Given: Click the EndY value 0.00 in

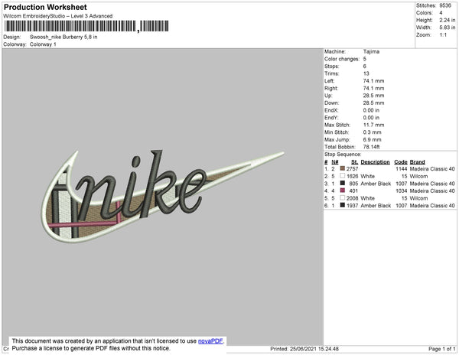Looking at the screenshot, I should coord(371,117).
